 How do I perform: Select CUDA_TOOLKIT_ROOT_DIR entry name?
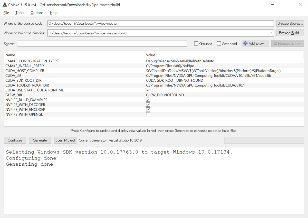click(x=27, y=85)
